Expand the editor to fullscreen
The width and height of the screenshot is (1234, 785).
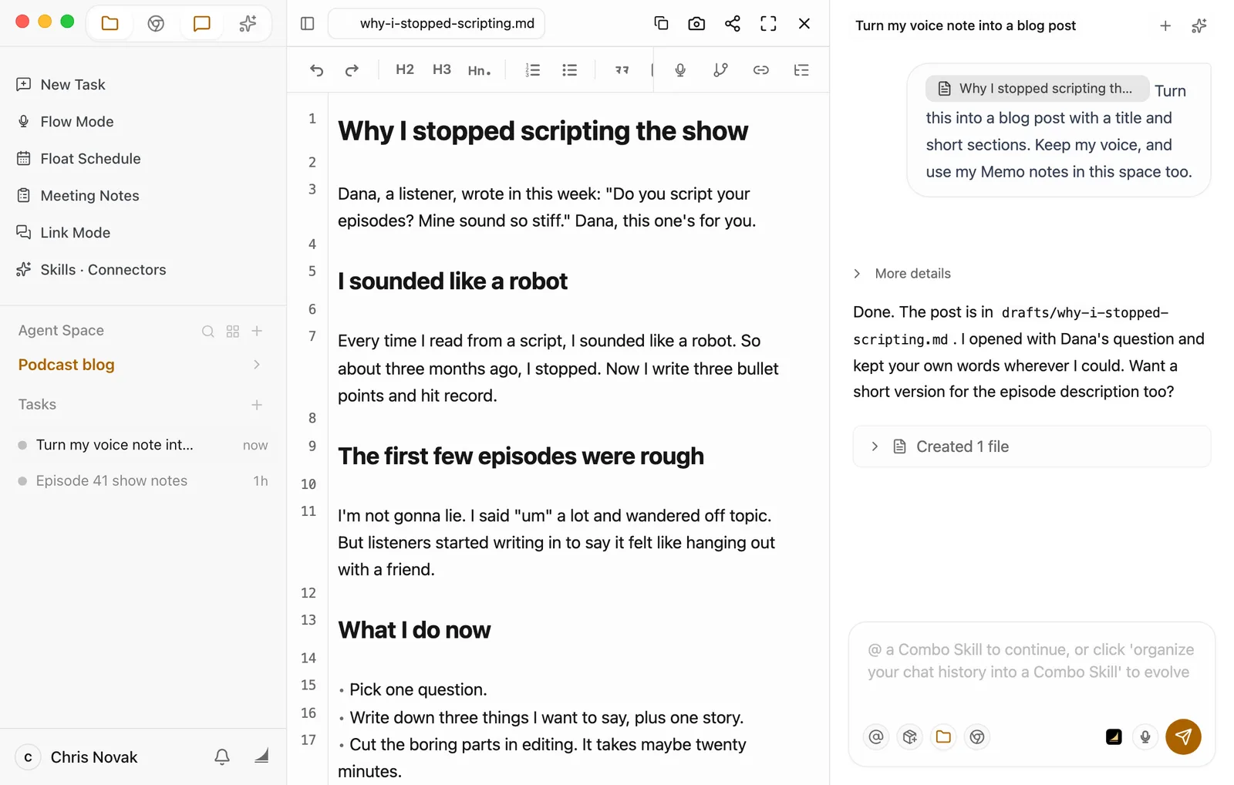(x=768, y=23)
